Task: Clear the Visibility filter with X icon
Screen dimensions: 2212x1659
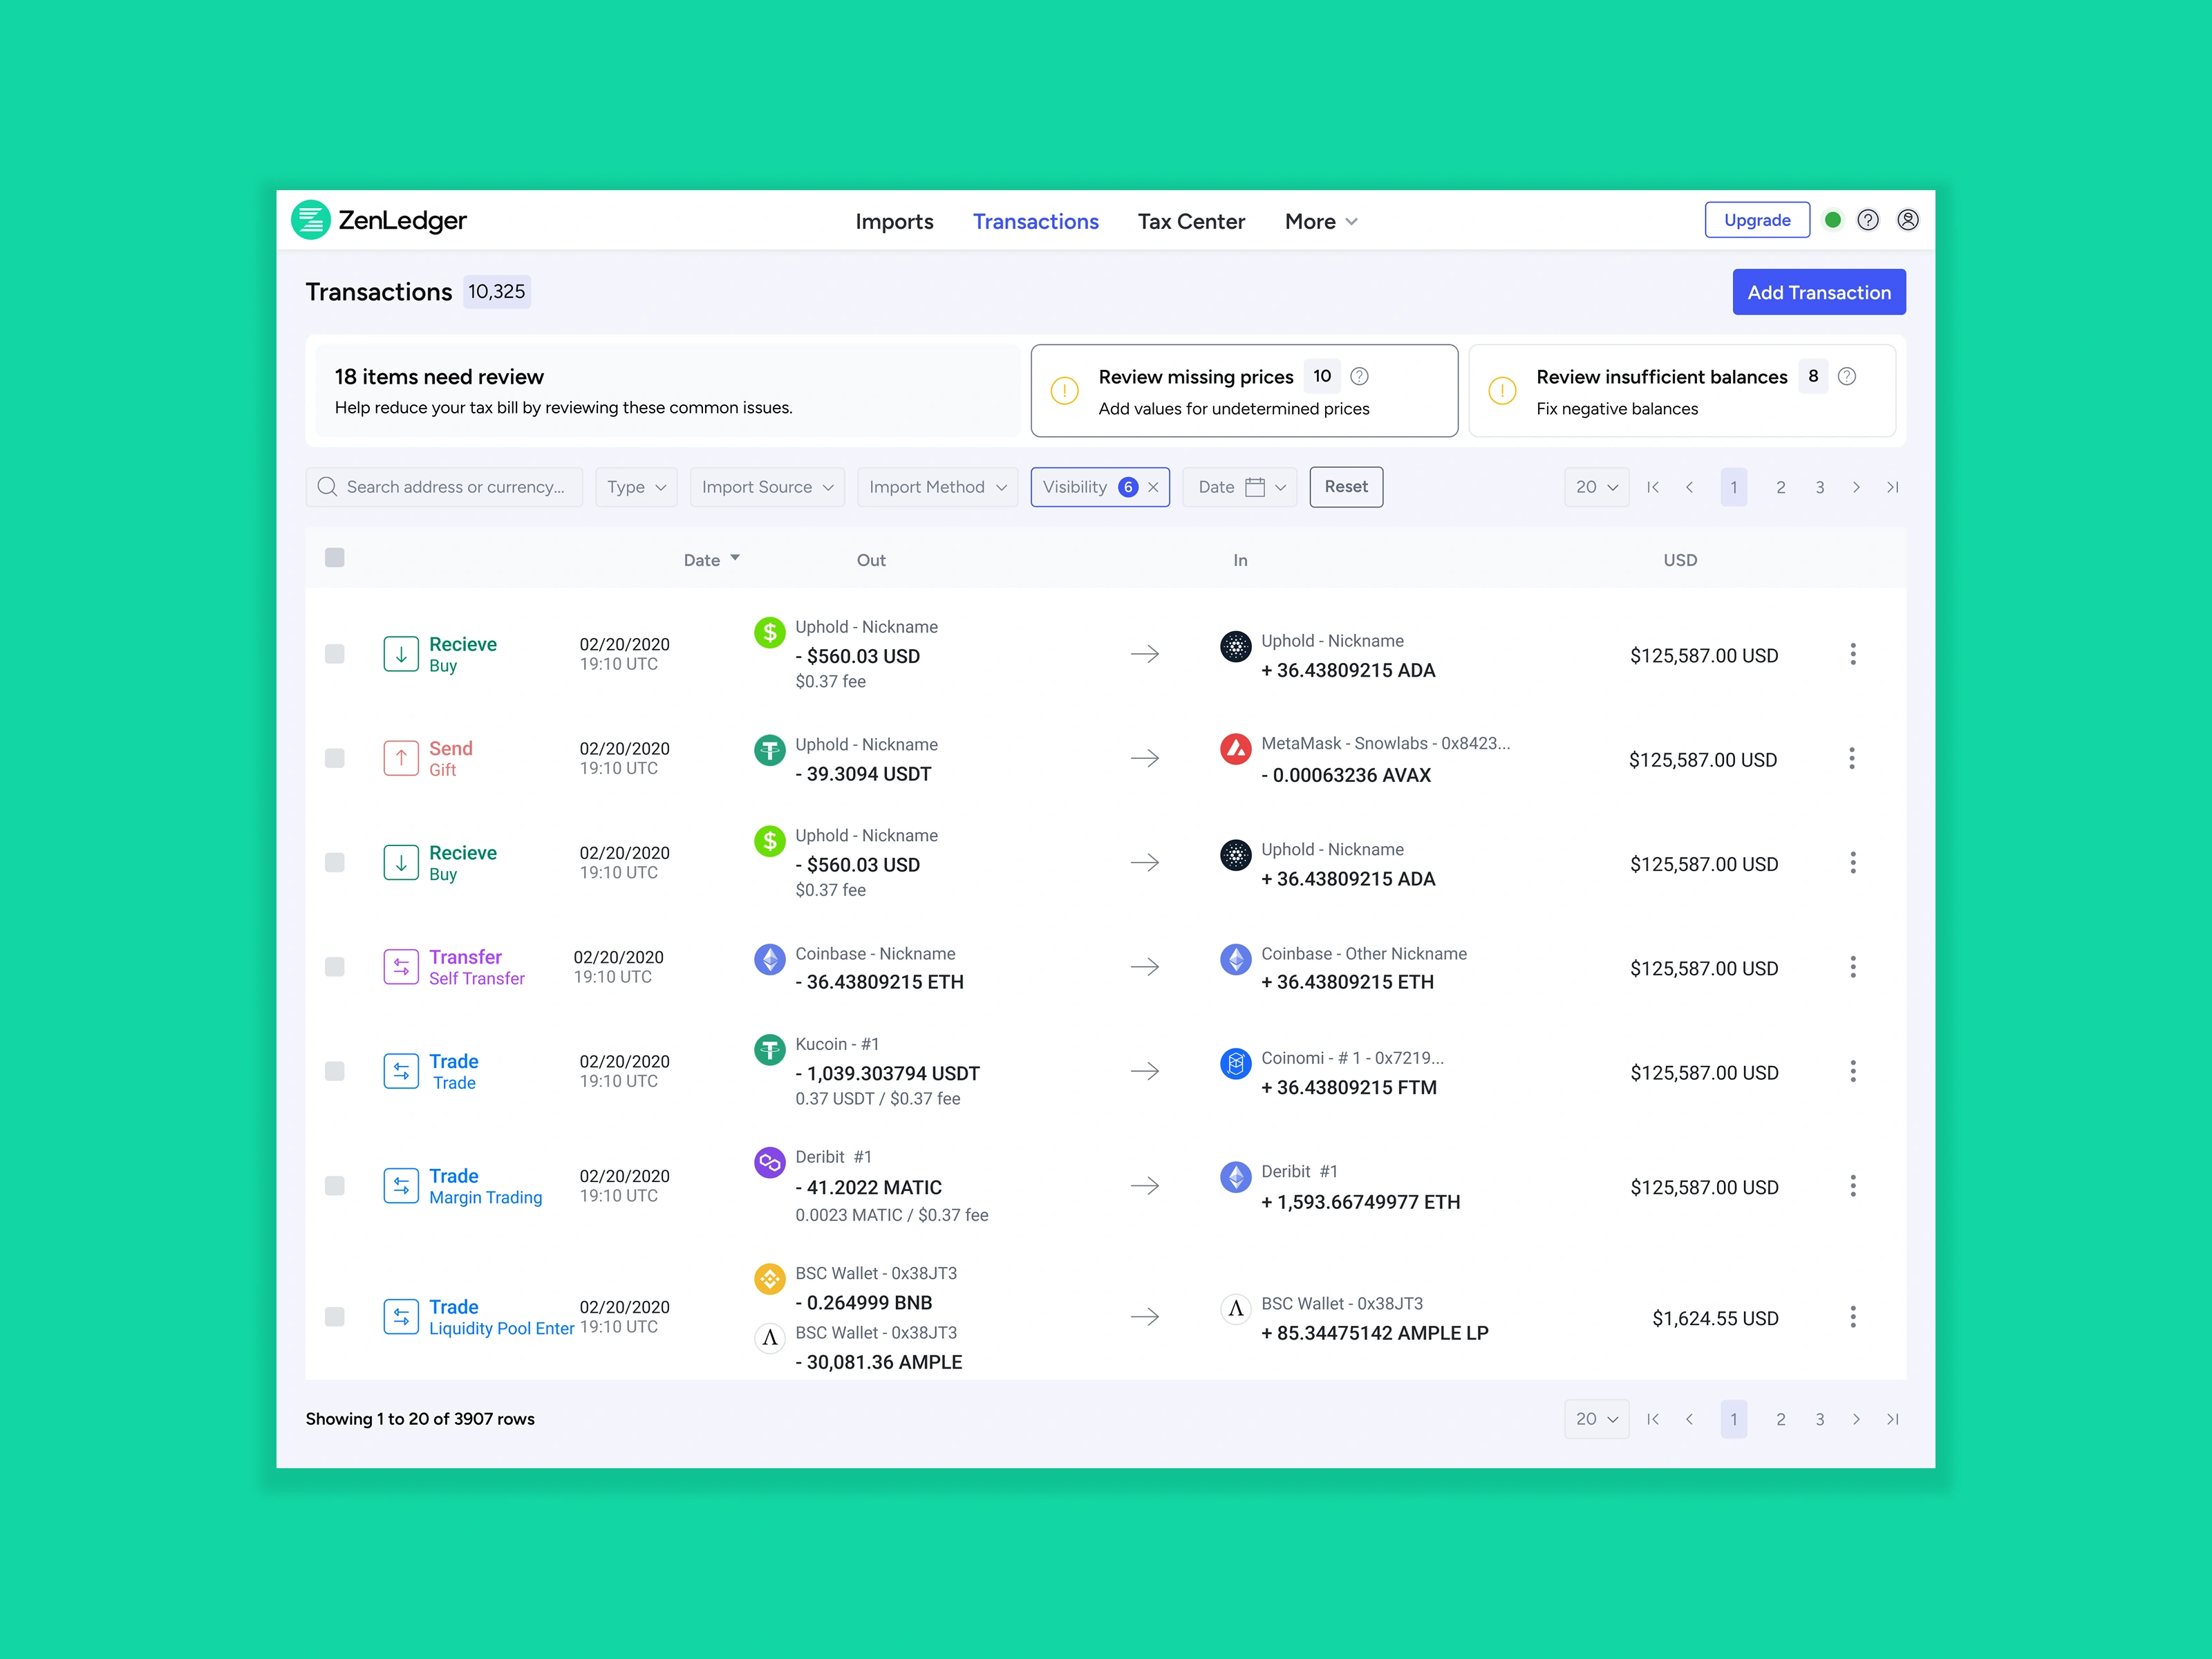Action: click(1153, 487)
